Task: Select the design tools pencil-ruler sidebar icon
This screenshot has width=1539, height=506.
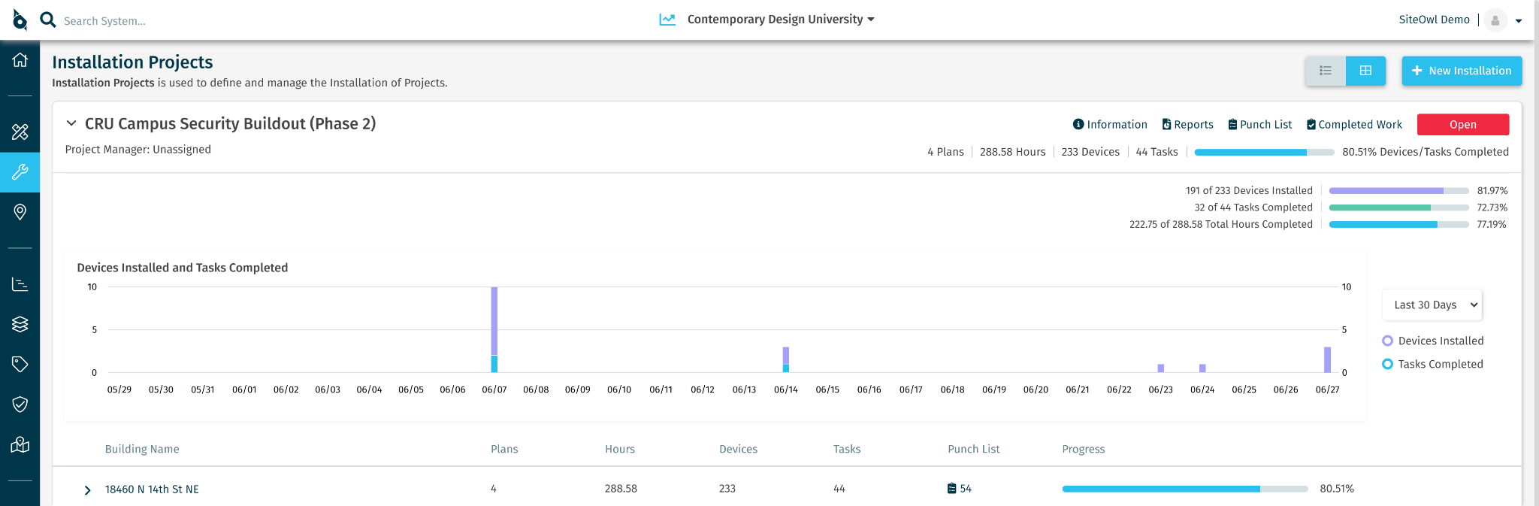Action: coord(20,132)
